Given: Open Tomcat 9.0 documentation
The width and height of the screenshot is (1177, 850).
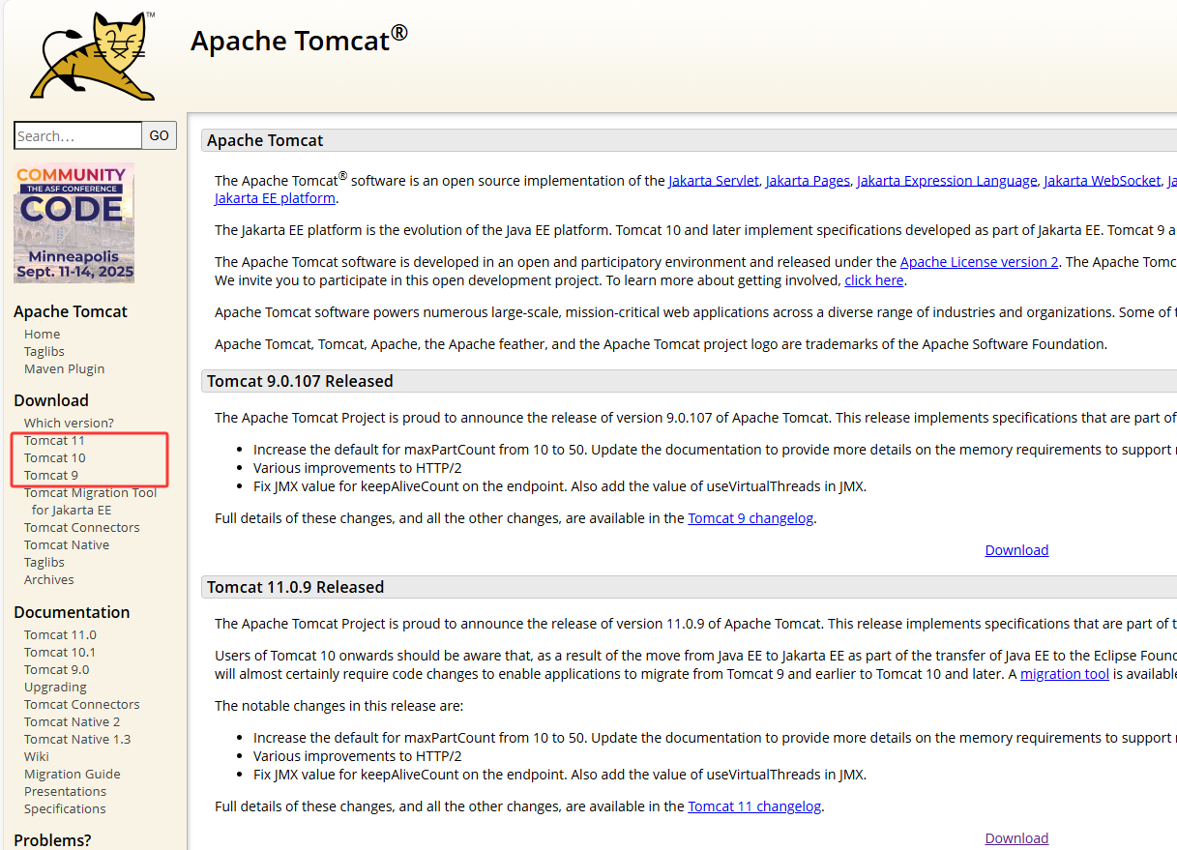Looking at the screenshot, I should [56, 669].
